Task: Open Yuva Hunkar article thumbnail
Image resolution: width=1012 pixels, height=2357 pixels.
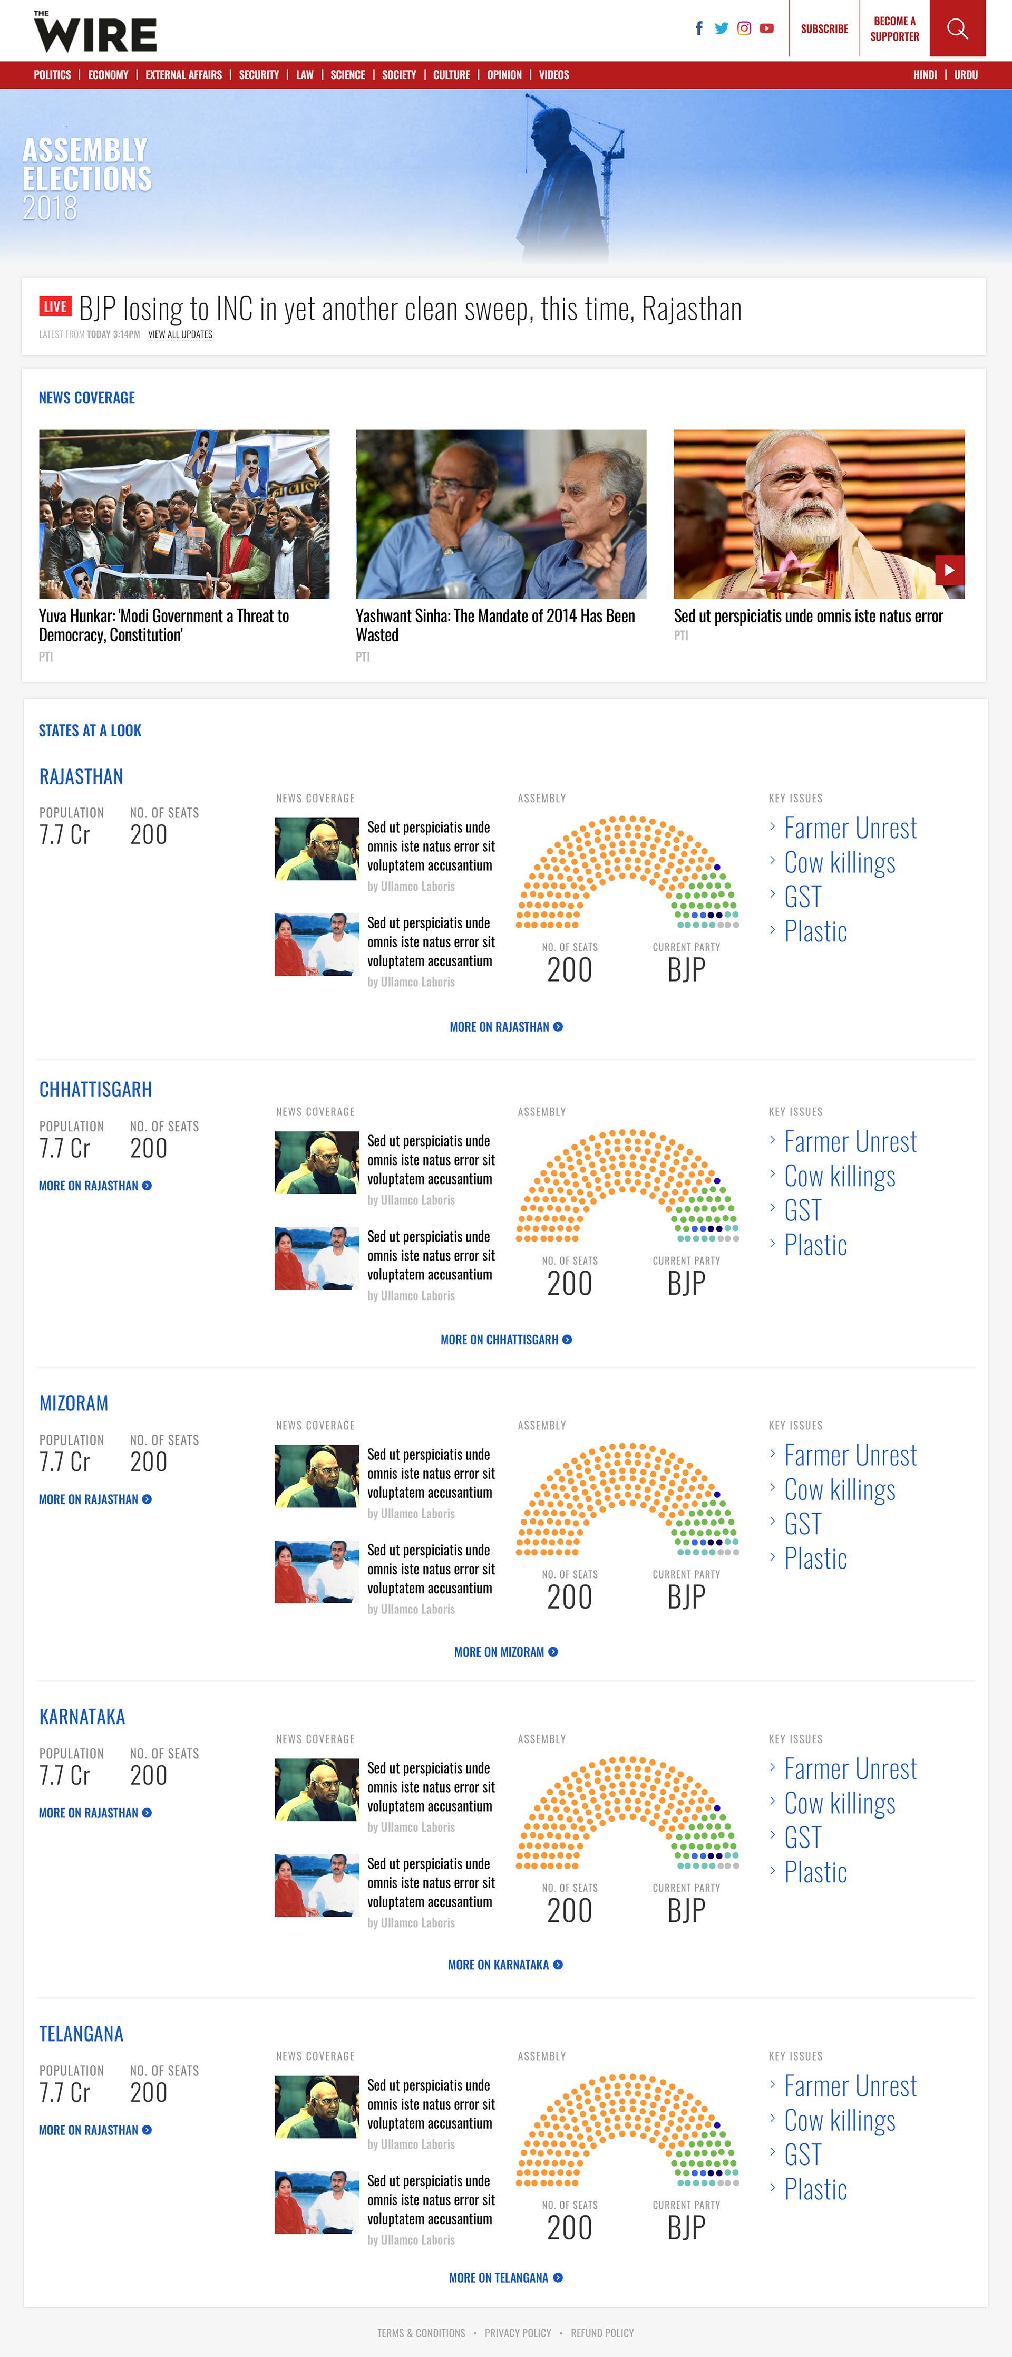Action: click(184, 514)
